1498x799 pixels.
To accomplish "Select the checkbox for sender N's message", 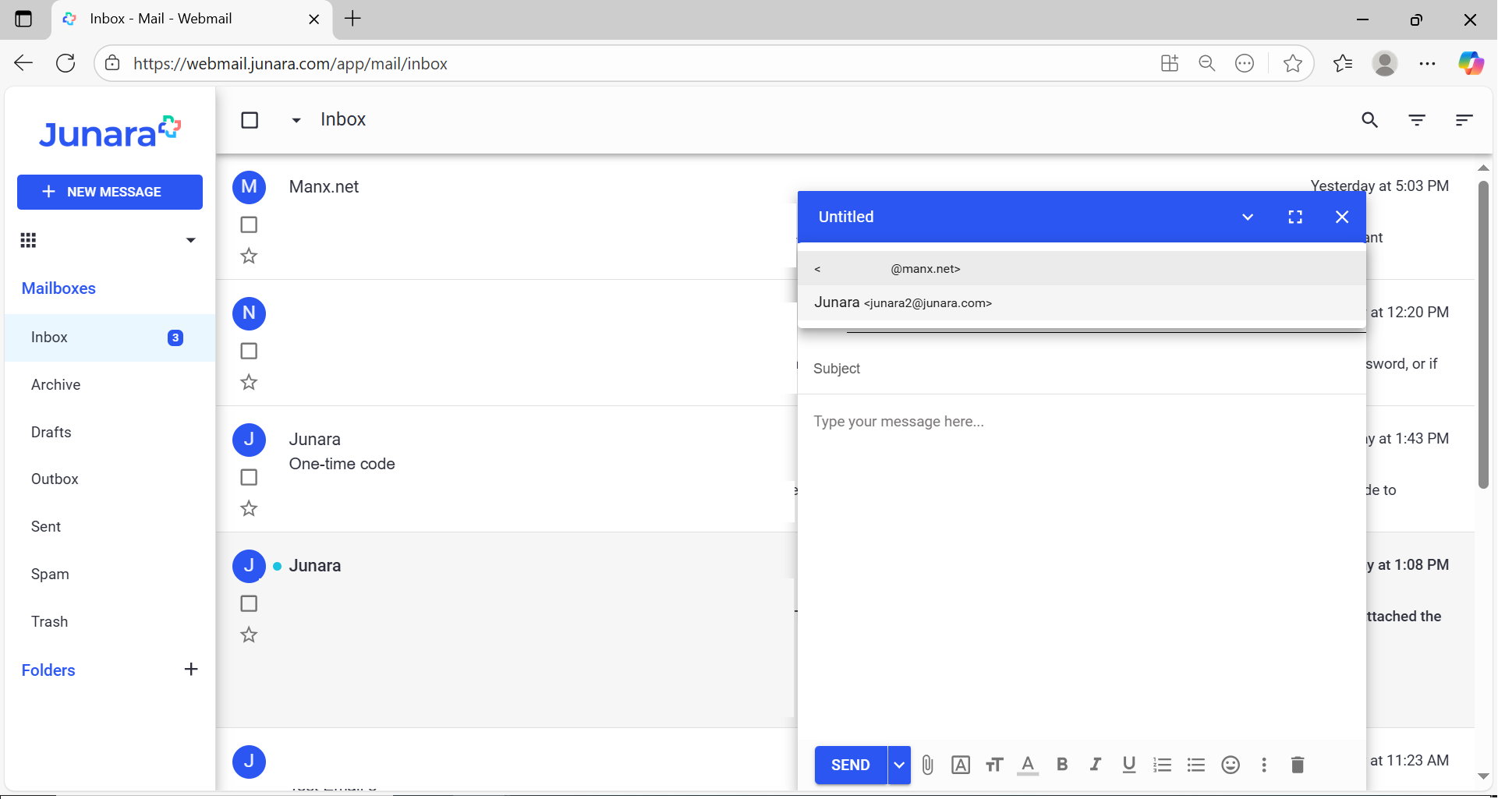I will click(249, 351).
